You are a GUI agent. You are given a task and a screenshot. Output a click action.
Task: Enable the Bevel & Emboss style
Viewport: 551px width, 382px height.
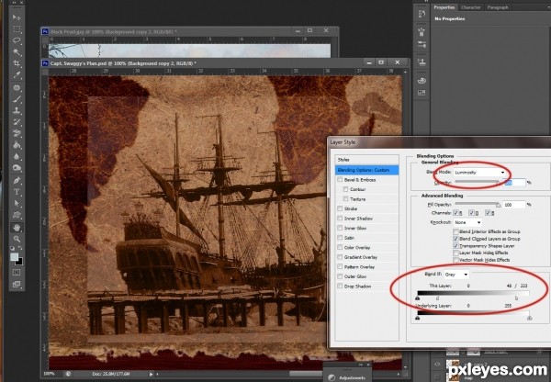click(340, 180)
